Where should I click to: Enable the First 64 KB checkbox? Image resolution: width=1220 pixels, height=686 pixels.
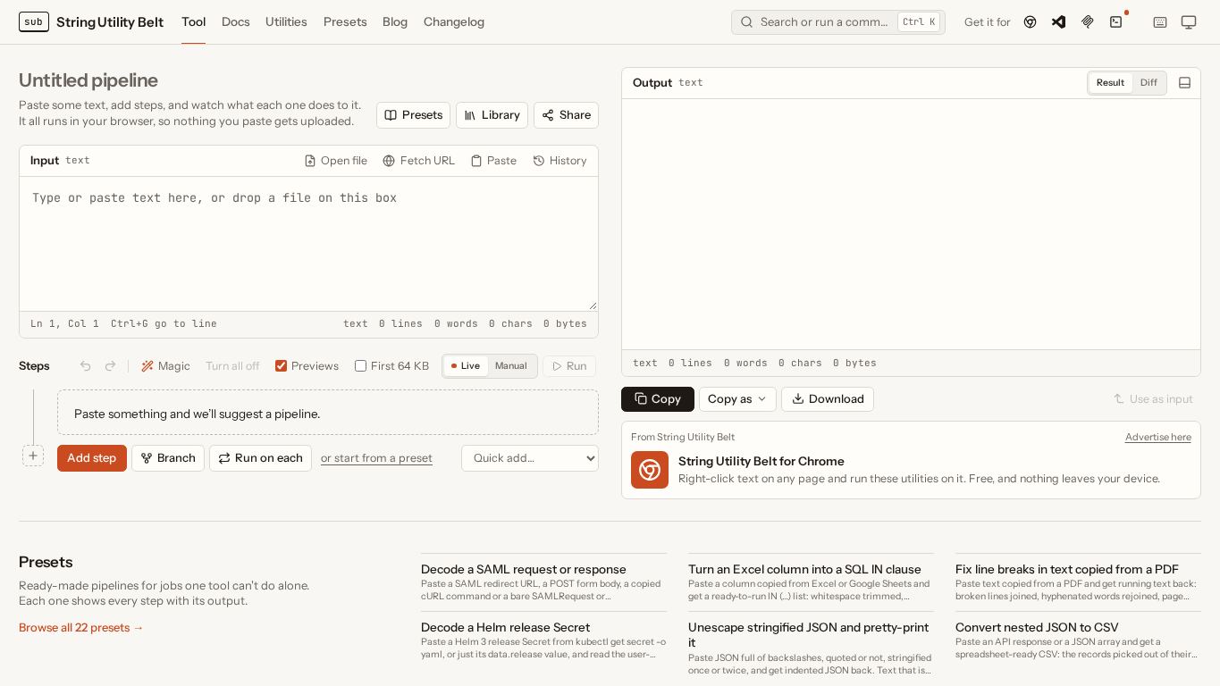coord(360,366)
